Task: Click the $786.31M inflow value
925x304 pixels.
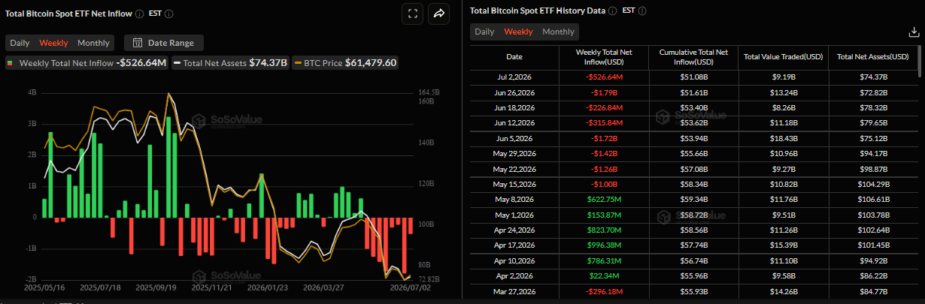Action: click(x=603, y=261)
